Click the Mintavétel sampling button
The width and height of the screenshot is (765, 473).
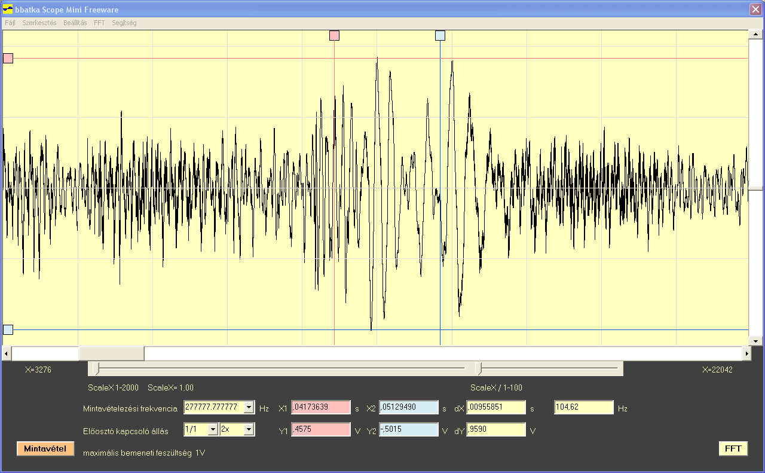point(45,448)
